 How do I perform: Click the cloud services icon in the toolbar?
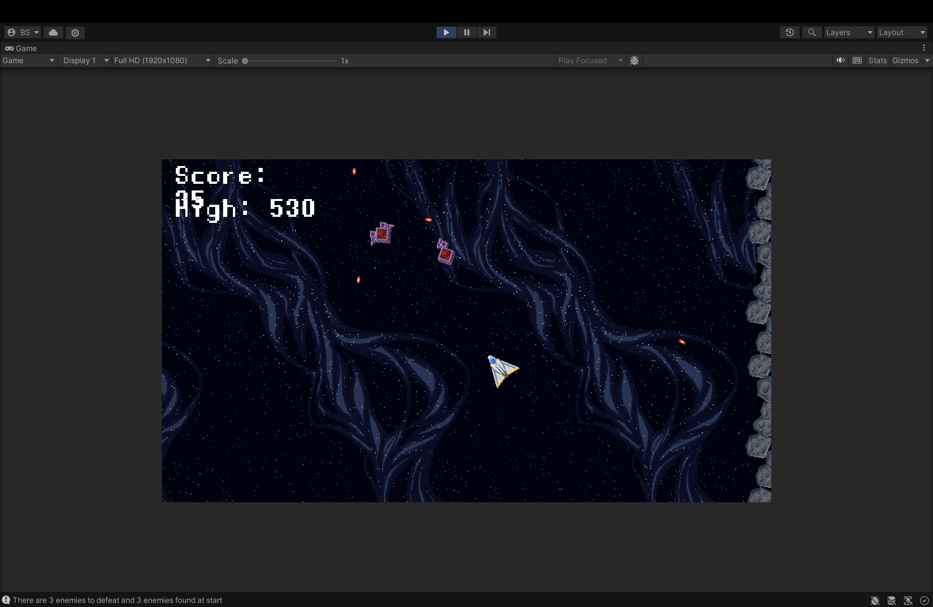pyautogui.click(x=53, y=33)
